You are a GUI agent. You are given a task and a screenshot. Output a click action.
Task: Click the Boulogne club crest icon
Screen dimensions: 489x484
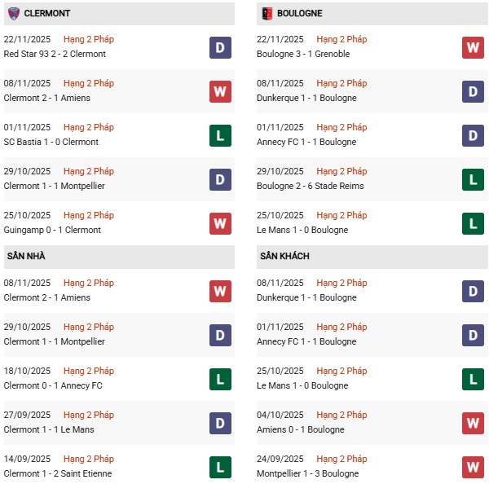pos(267,13)
